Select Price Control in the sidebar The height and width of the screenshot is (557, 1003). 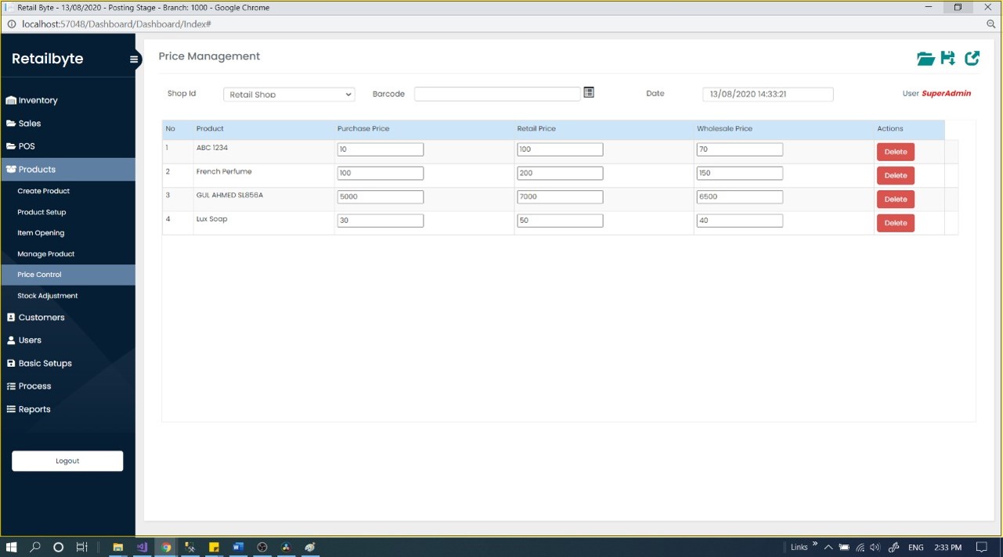point(67,275)
